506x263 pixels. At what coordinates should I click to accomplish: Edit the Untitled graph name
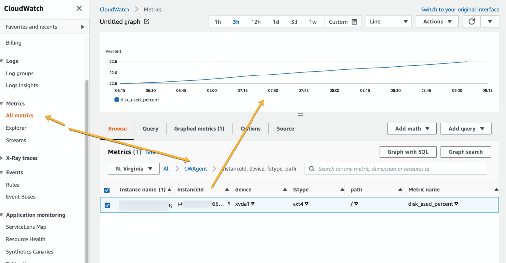click(x=146, y=22)
